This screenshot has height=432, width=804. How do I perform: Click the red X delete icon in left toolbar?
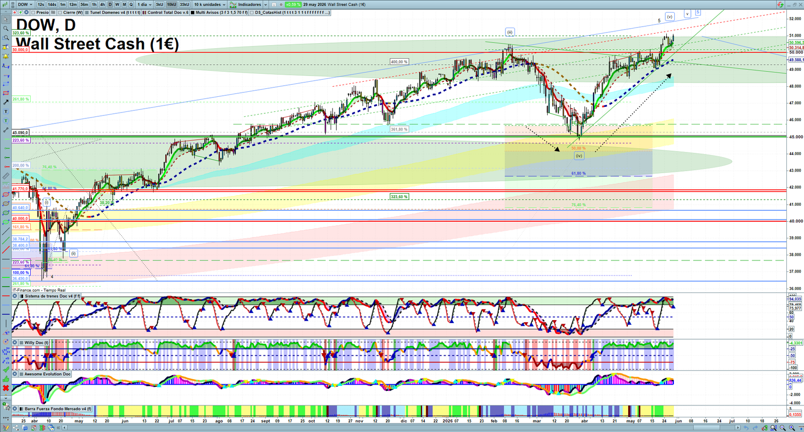click(6, 388)
